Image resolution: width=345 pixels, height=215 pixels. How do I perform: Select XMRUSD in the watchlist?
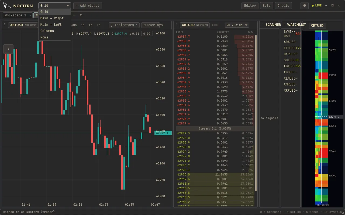291,84
